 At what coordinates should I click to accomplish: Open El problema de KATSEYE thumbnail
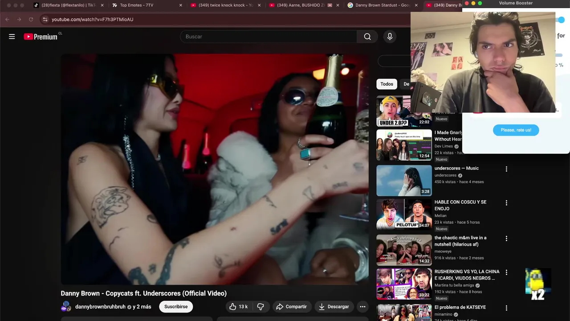[x=404, y=313]
